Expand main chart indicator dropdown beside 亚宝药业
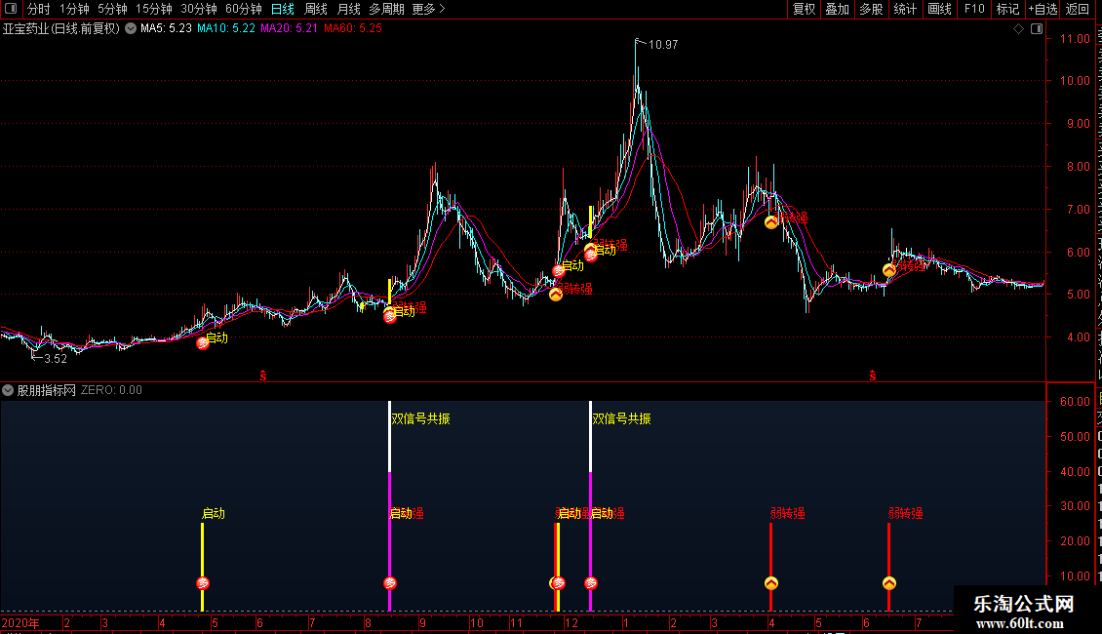Screen dimensions: 1102x634 (131, 29)
